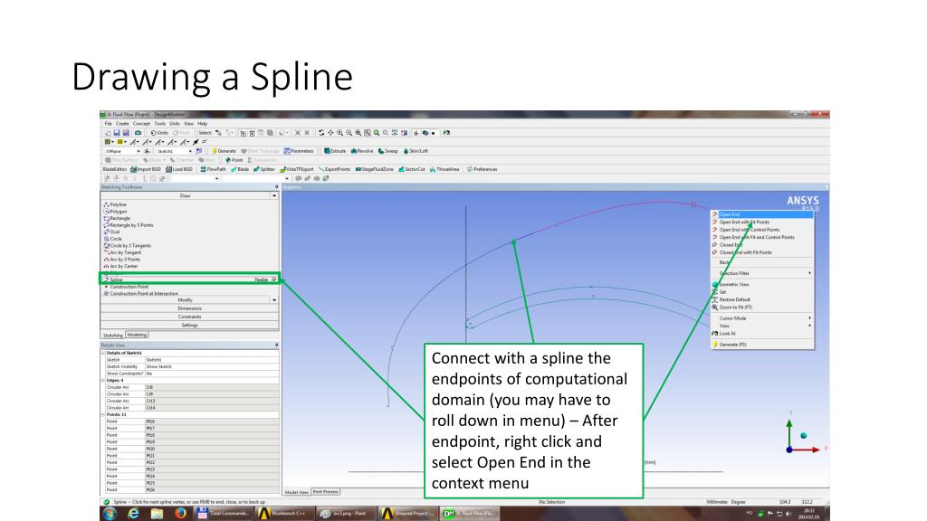Screen dimensions: 927x521
Task: Collapse the Points: 11 group
Action: coord(103,414)
